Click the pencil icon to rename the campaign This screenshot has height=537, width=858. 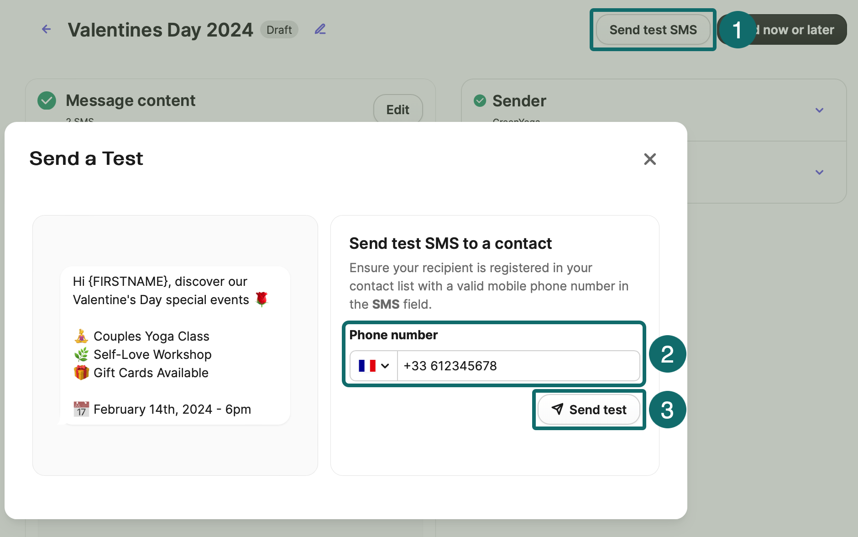click(320, 29)
